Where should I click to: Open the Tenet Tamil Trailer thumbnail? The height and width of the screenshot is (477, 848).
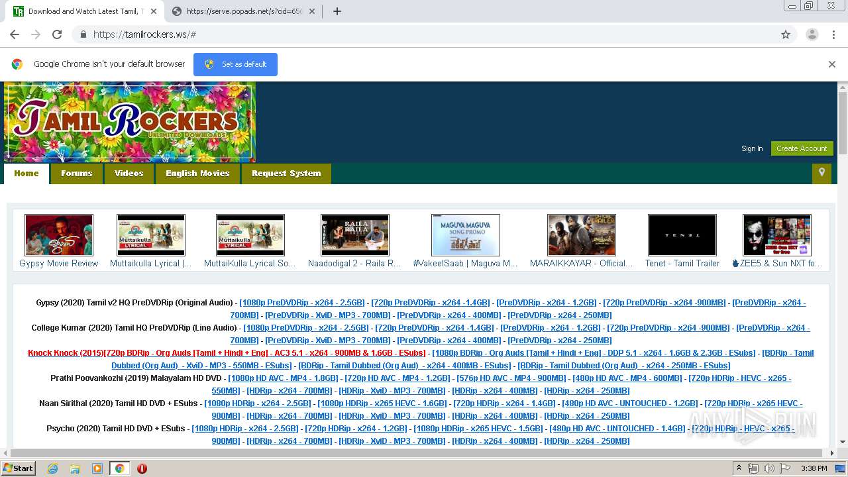[x=682, y=235]
